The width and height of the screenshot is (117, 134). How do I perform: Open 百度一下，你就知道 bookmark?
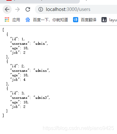[50, 20]
